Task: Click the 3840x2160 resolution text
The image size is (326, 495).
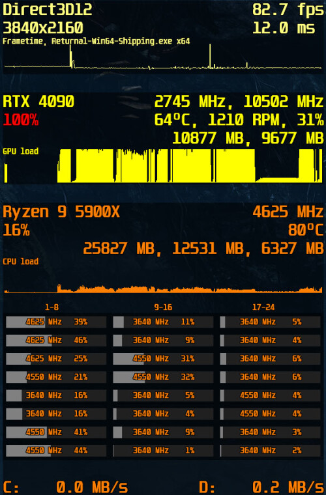Action: pos(43,28)
